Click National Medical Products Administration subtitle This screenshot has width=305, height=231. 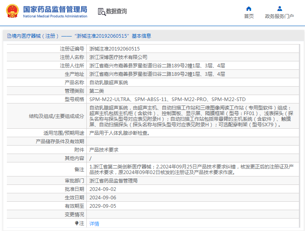[55, 16]
